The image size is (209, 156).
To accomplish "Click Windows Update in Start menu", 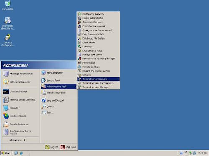I will [21, 116].
